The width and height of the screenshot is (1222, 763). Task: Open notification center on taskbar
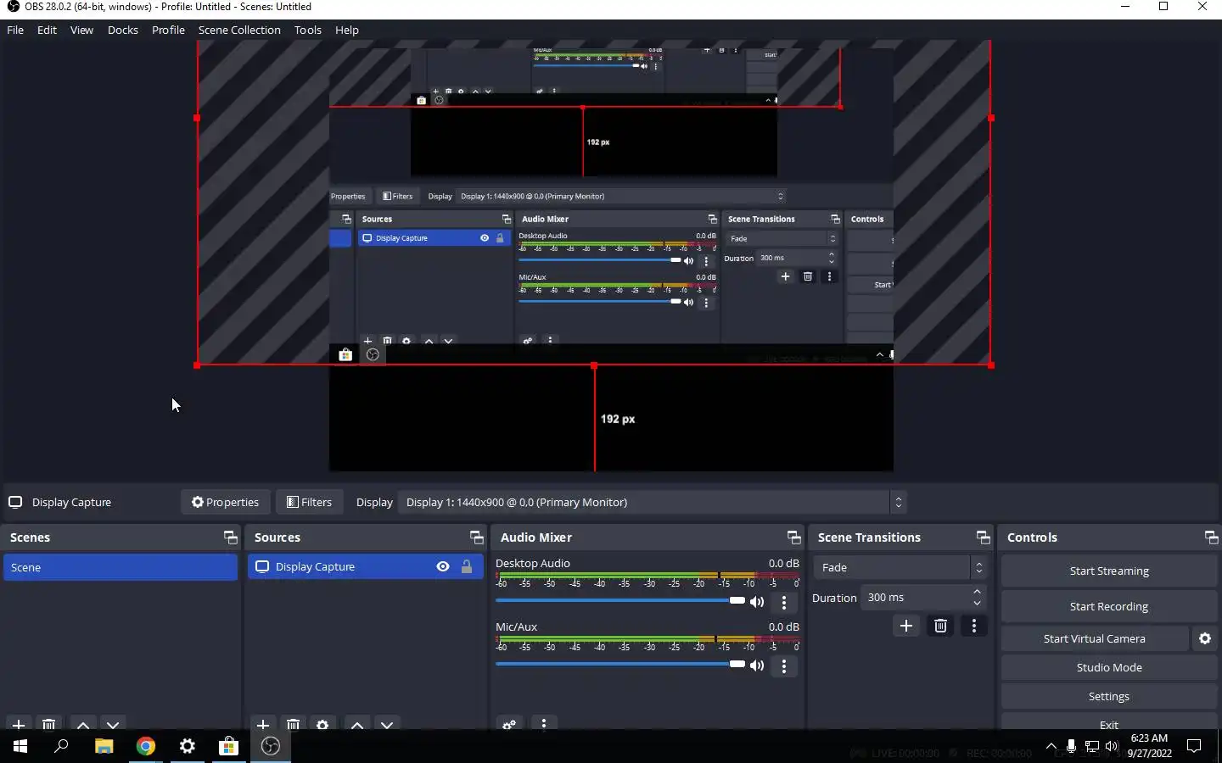coord(1194,746)
